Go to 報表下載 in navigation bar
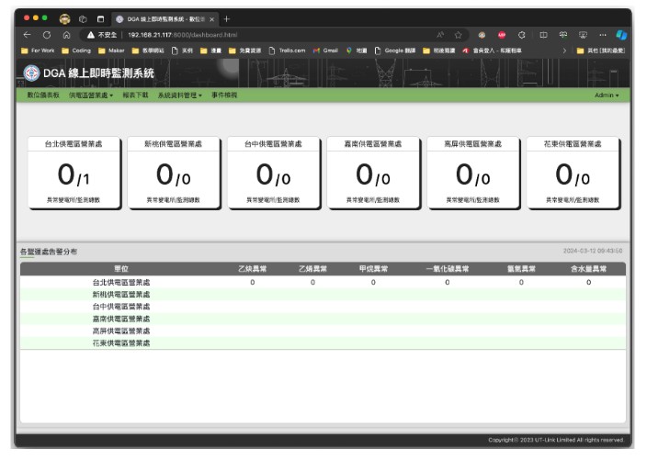This screenshot has width=647, height=460. point(135,95)
